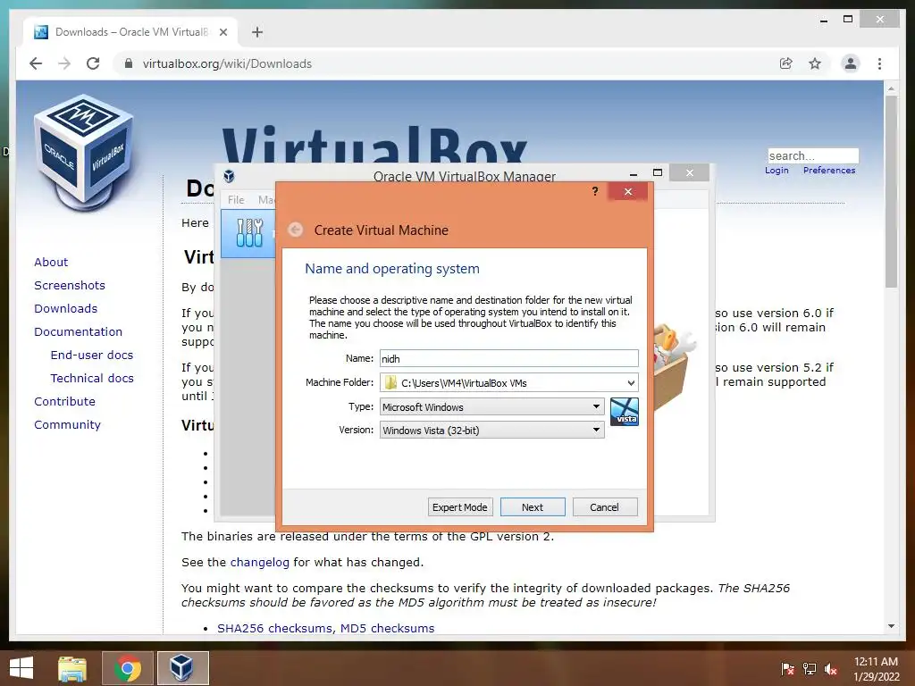The width and height of the screenshot is (915, 686).
Task: Open the Technical docs link
Action: (x=92, y=379)
